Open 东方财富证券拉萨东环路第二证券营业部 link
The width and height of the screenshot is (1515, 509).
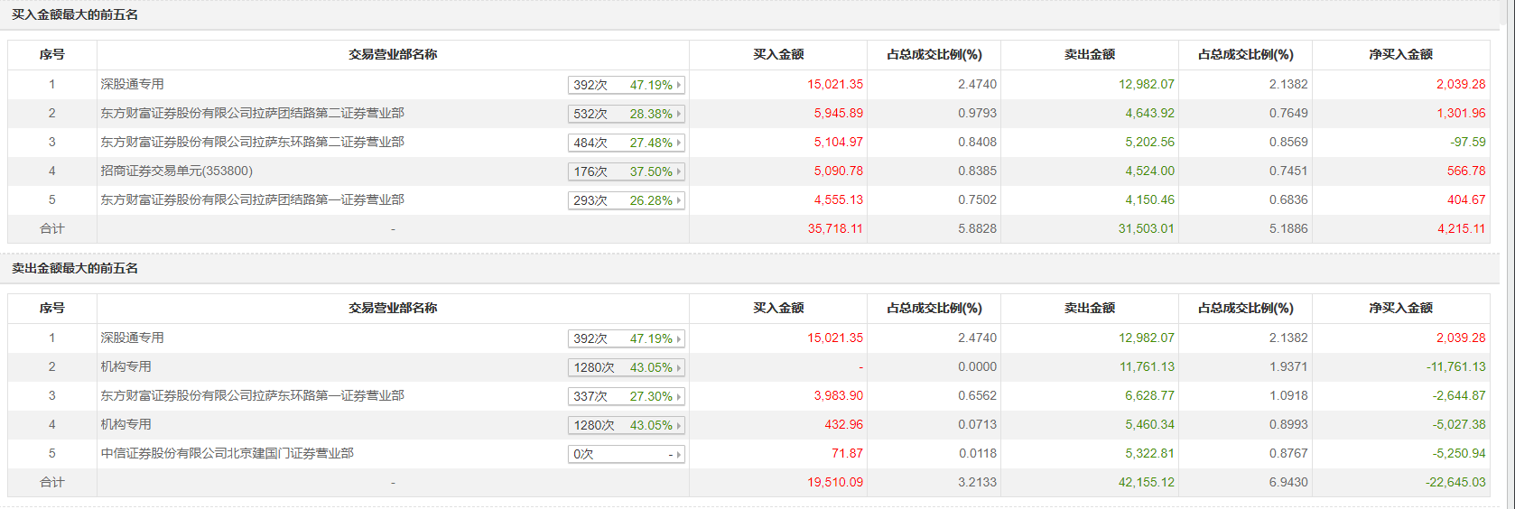click(252, 142)
